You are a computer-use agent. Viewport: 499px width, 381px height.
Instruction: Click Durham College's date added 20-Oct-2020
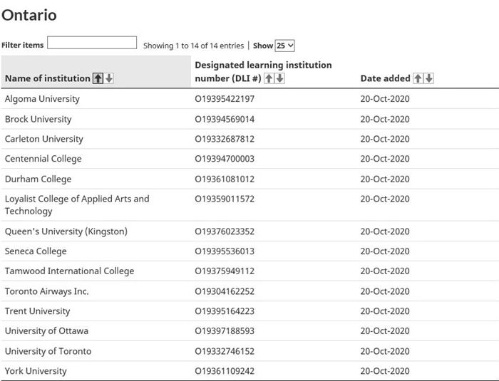click(x=385, y=179)
